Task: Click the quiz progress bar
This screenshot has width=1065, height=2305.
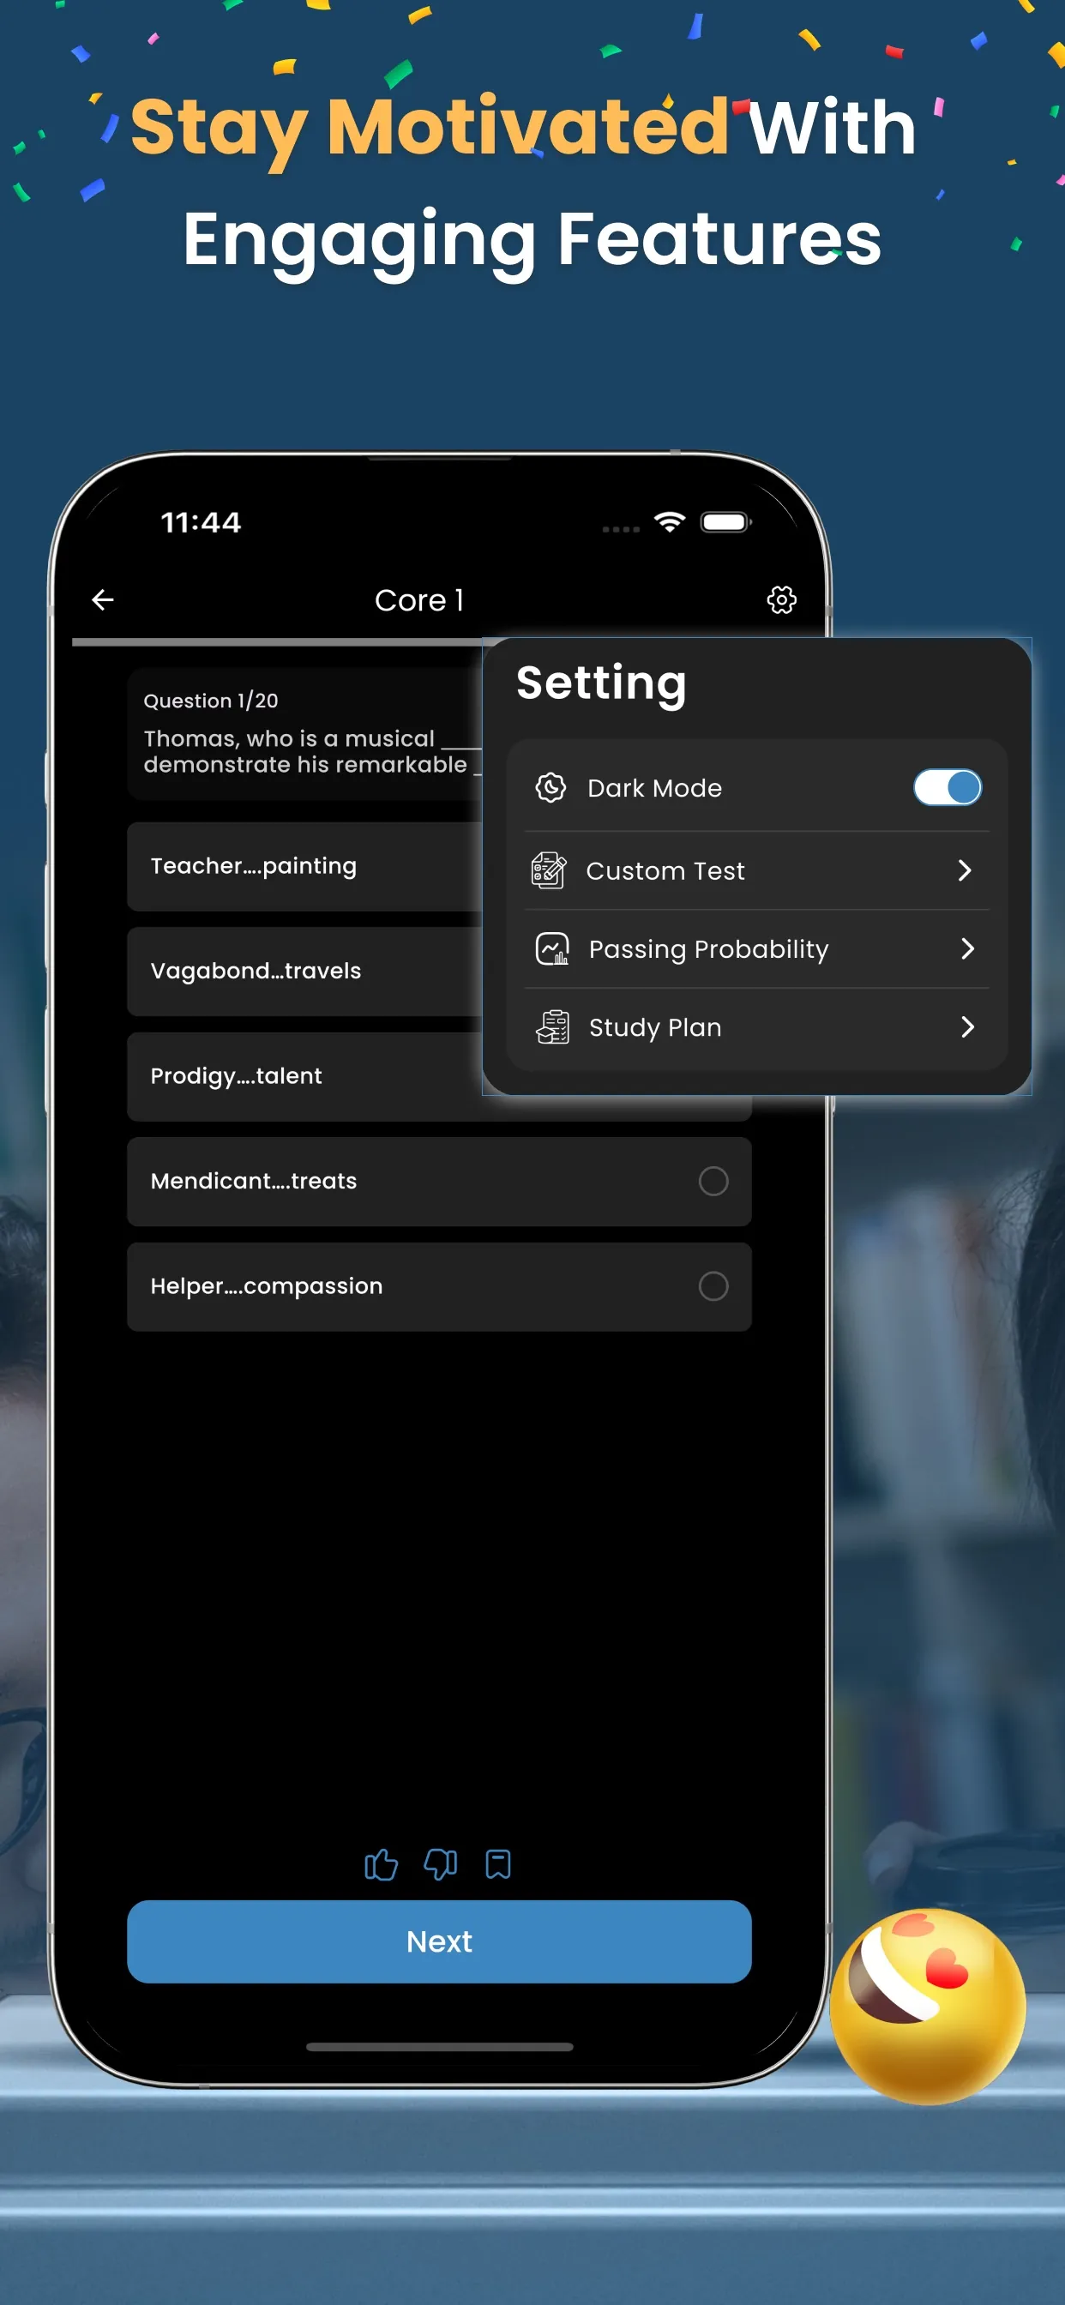Action: (278, 641)
